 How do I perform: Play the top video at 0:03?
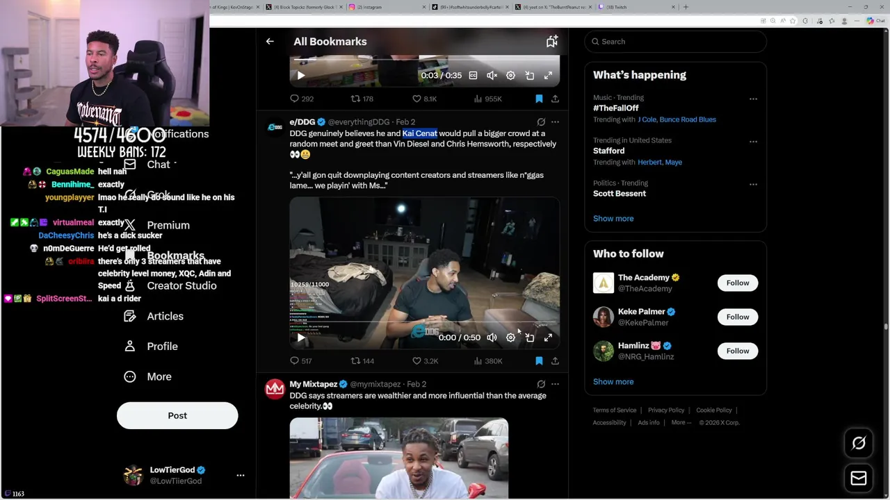[300, 75]
